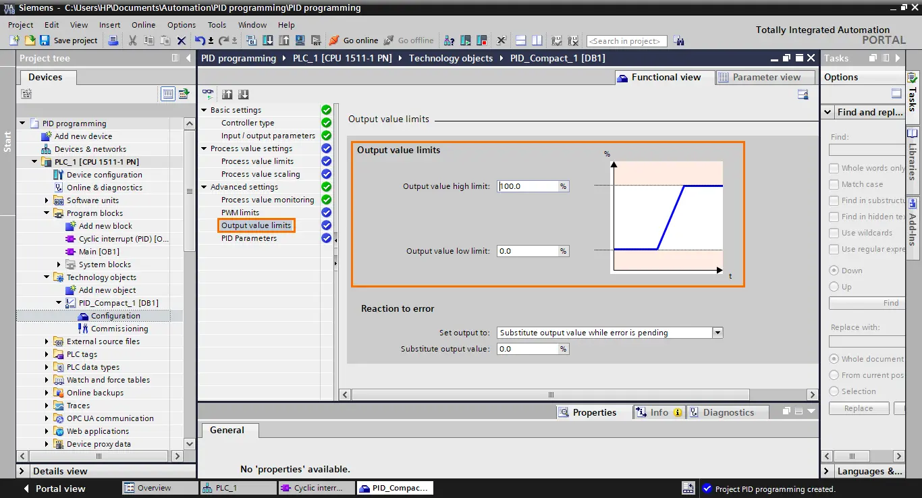Click the Download to device icon
The height and width of the screenshot is (498, 922).
pos(268,40)
